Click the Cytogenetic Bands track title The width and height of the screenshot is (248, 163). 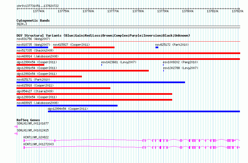[33, 21]
